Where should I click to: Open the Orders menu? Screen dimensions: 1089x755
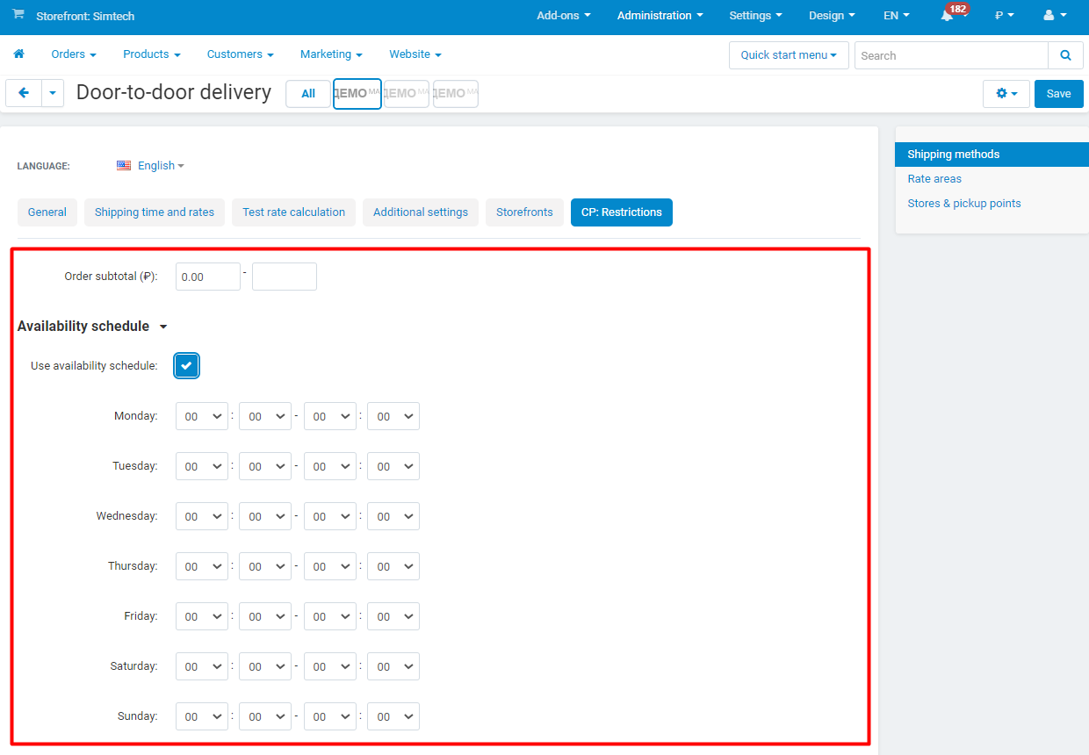pyautogui.click(x=74, y=54)
